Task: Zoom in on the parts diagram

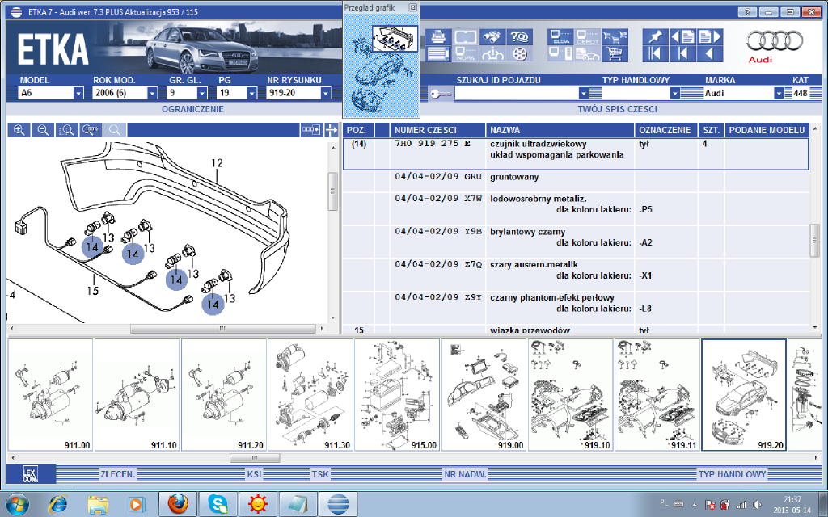Action: pos(19,130)
